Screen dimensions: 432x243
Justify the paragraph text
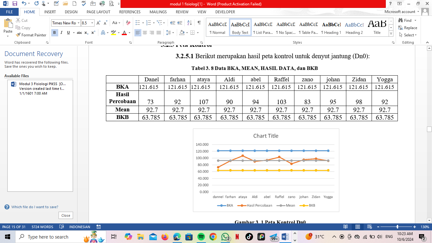[159, 33]
